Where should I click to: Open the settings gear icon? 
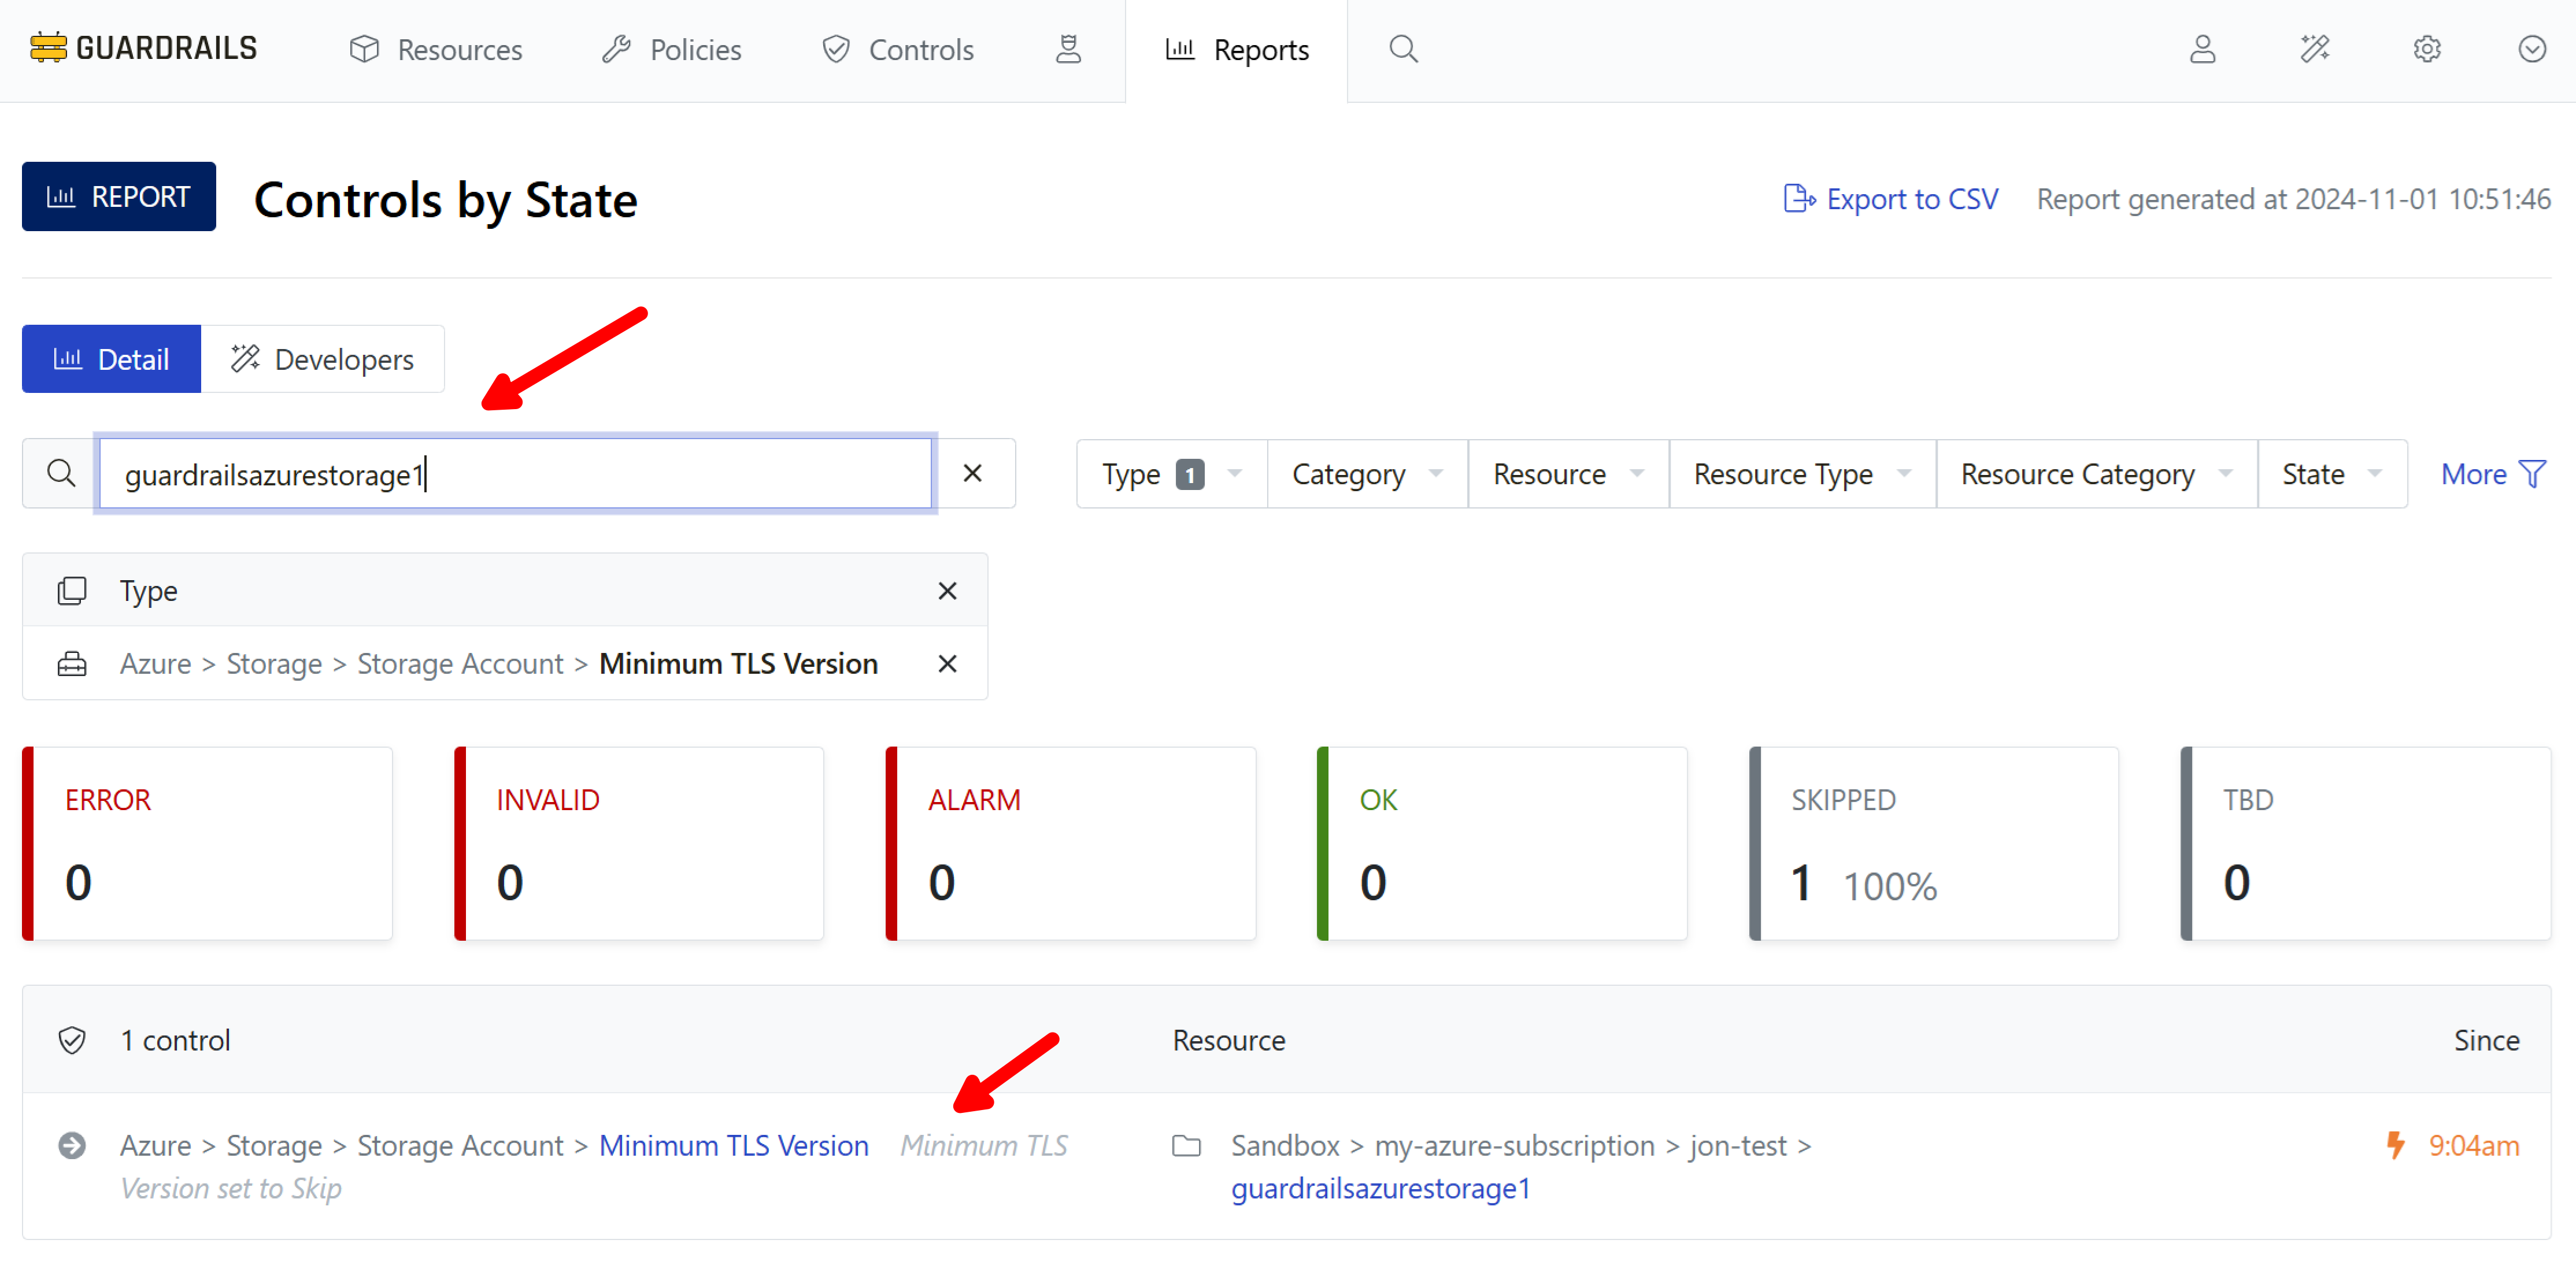[x=2426, y=49]
